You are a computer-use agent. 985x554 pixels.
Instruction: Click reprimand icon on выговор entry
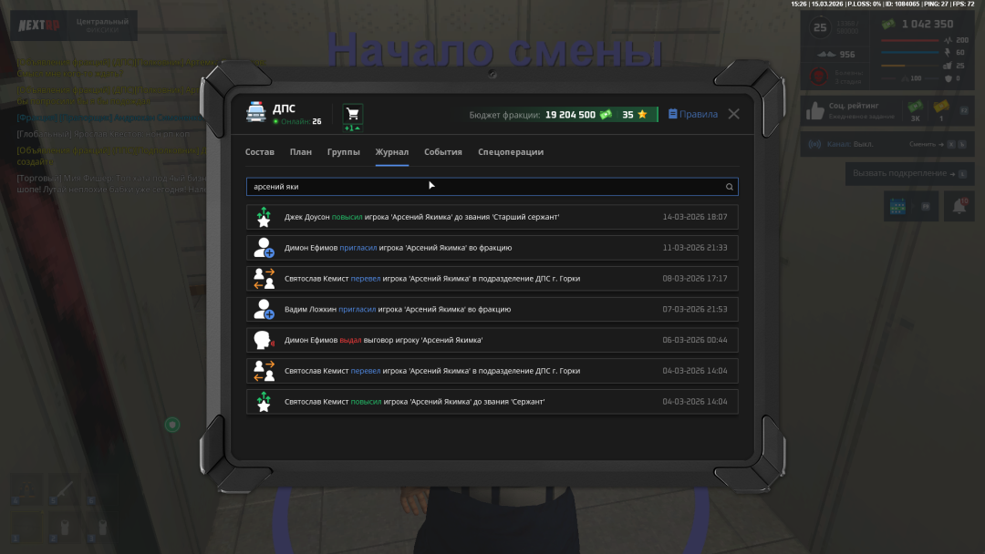[264, 340]
